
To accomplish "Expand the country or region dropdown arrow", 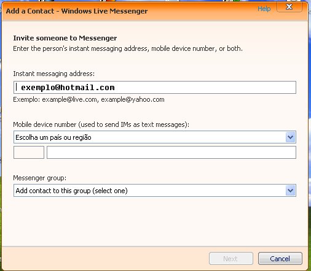I will (x=290, y=137).
